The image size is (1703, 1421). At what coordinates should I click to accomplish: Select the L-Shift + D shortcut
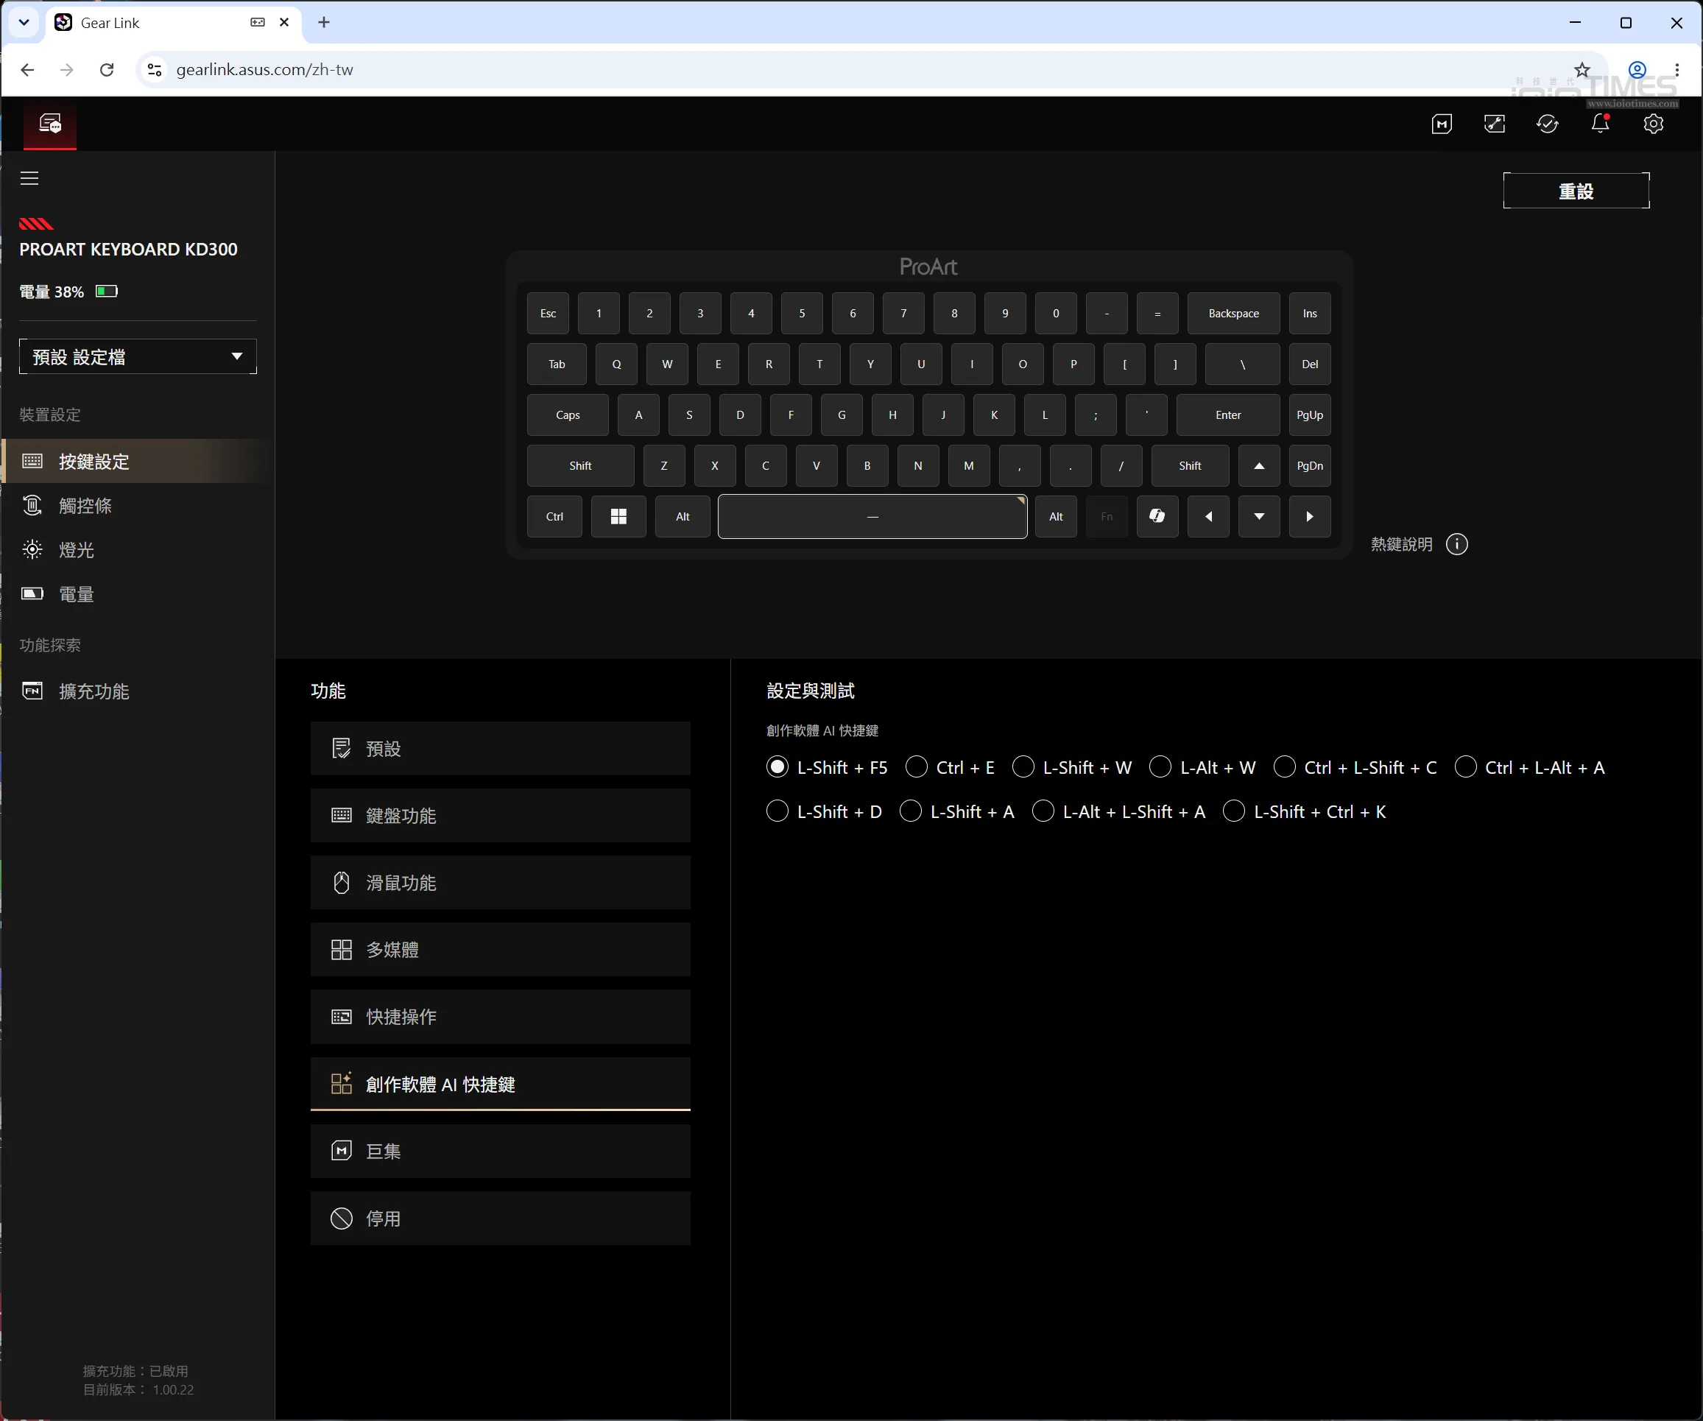824,812
